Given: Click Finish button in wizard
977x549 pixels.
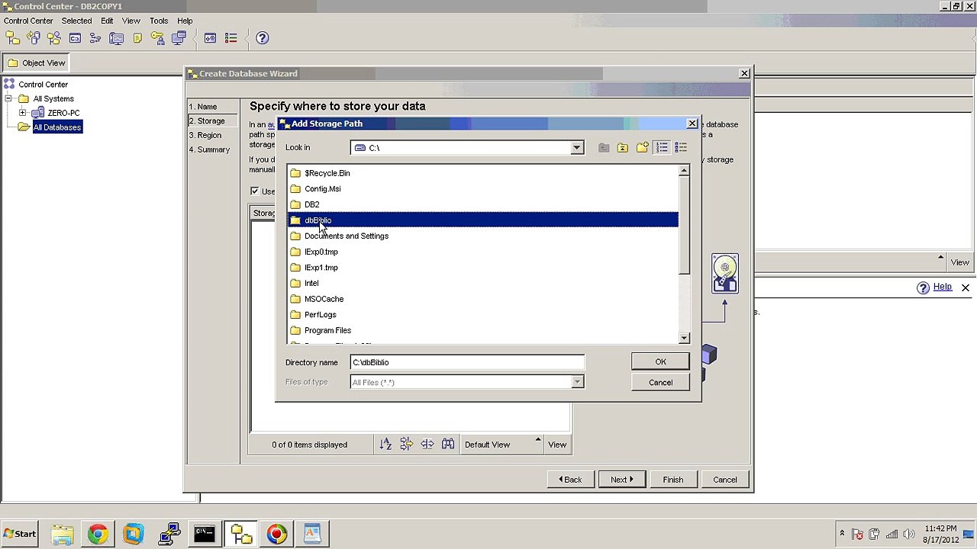Looking at the screenshot, I should 673,480.
